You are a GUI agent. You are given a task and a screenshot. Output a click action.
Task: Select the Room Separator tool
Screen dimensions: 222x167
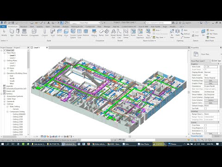[140, 33]
